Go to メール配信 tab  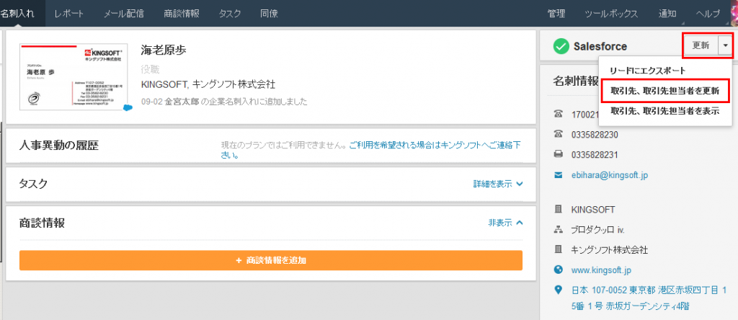[x=124, y=14]
